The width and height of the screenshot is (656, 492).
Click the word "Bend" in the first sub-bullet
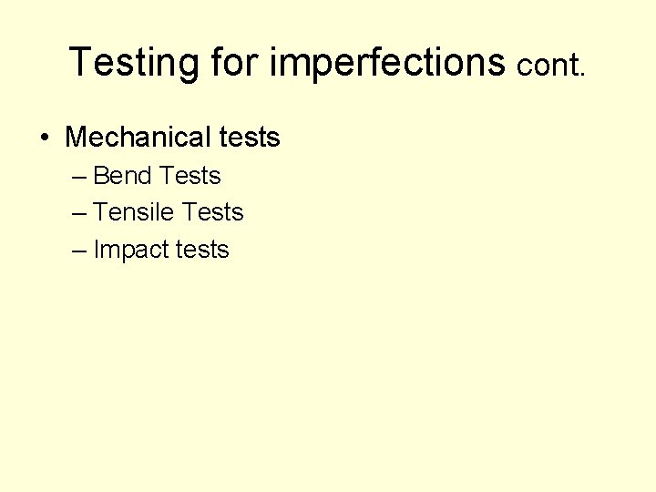pos(121,175)
